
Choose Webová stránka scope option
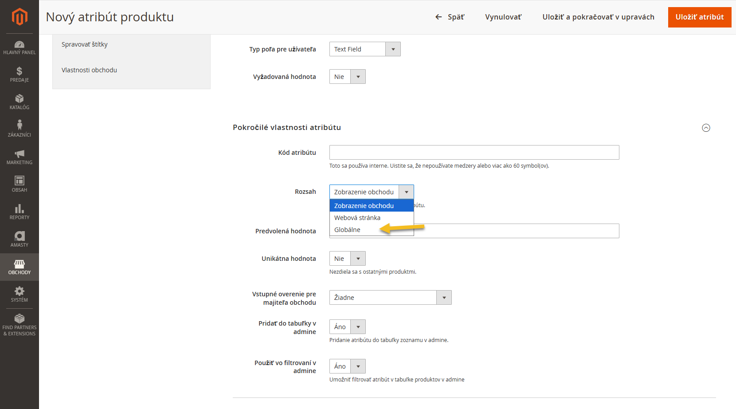pyautogui.click(x=357, y=218)
